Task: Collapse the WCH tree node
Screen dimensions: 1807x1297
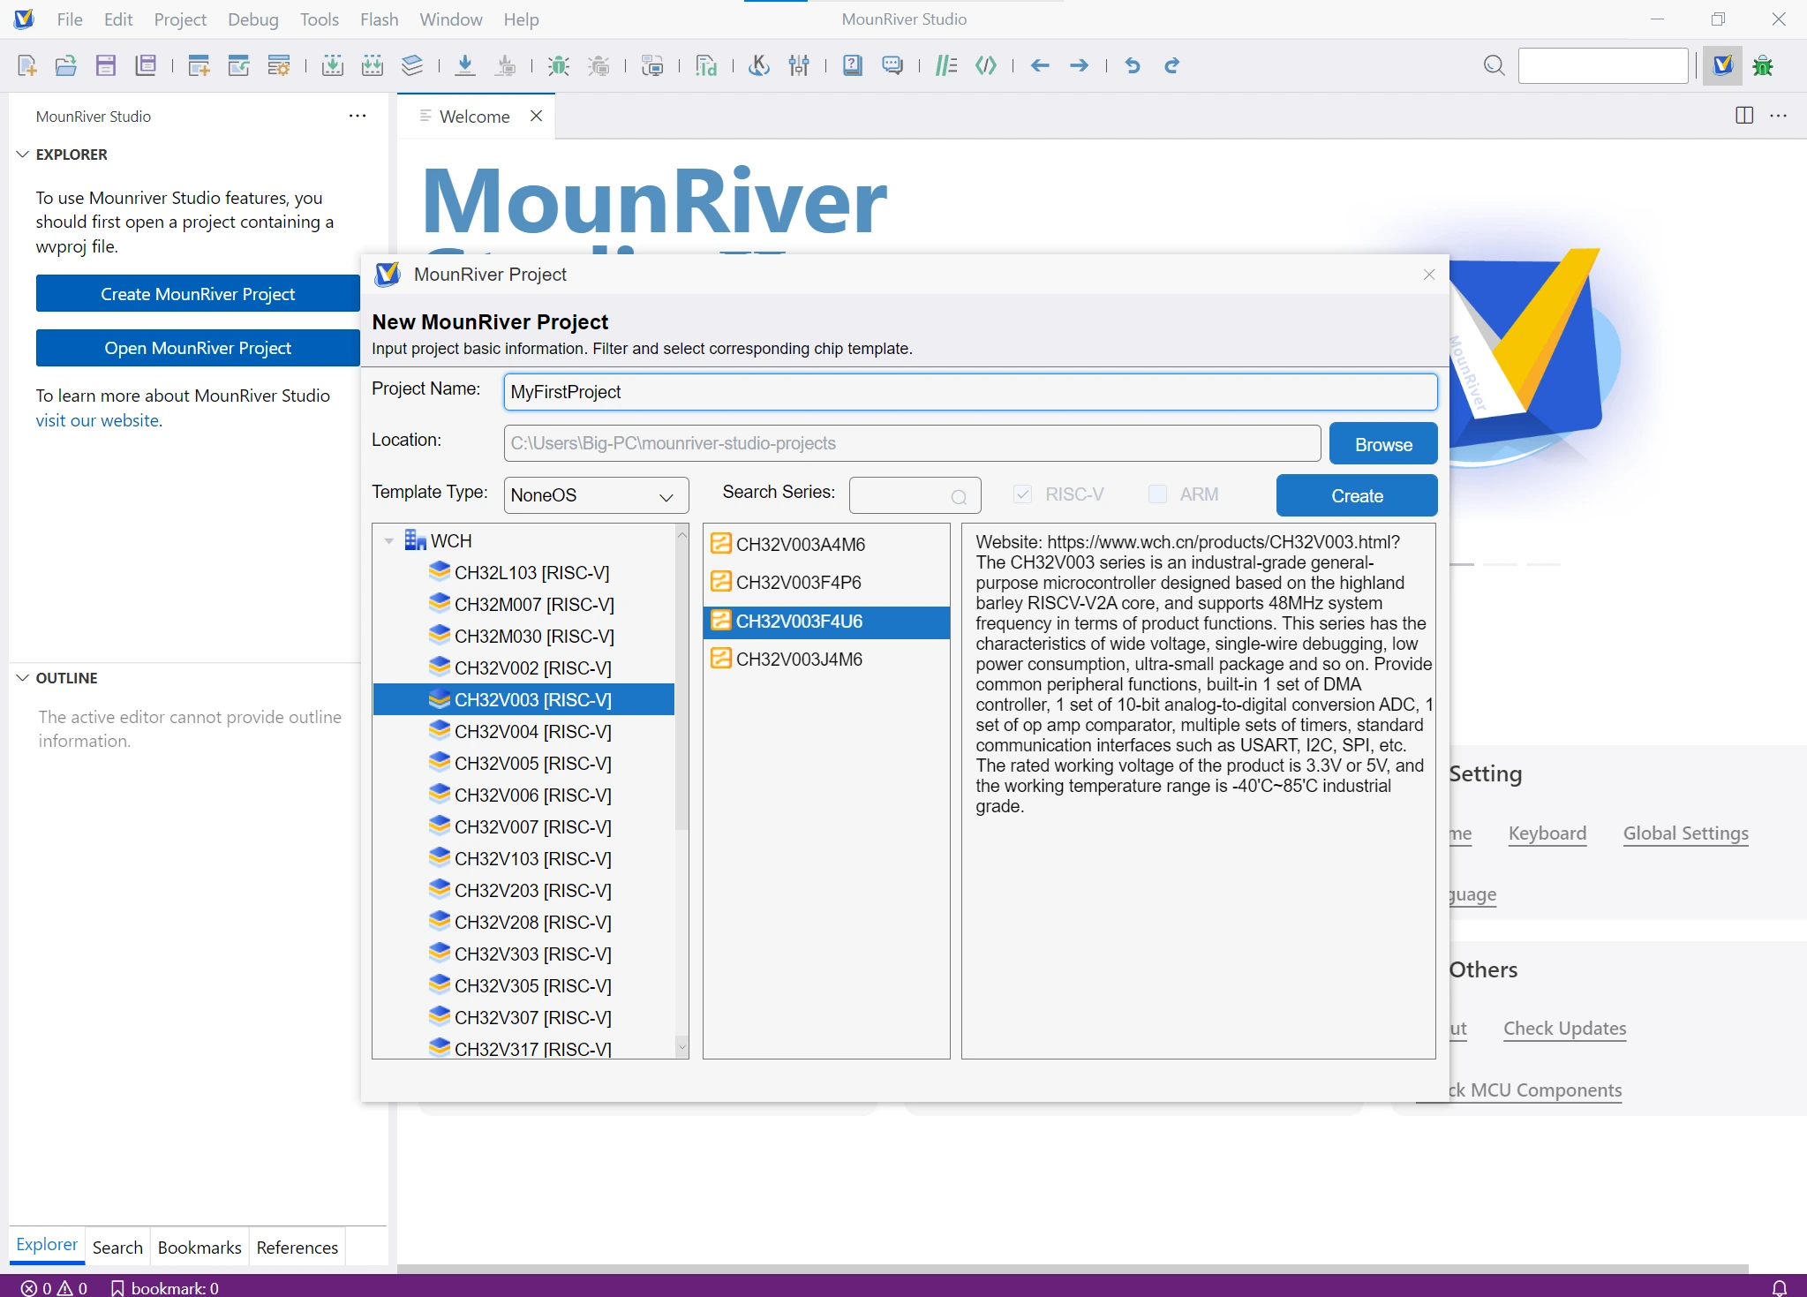Action: tap(388, 540)
